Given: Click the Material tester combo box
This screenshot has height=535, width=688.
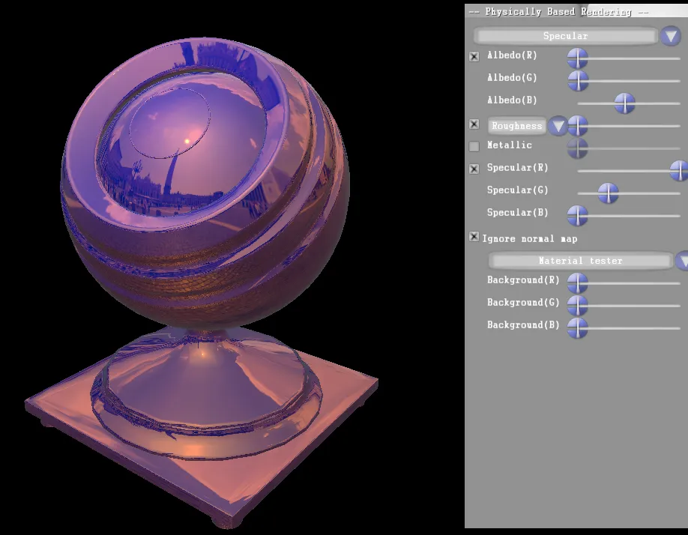Looking at the screenshot, I should tap(580, 261).
